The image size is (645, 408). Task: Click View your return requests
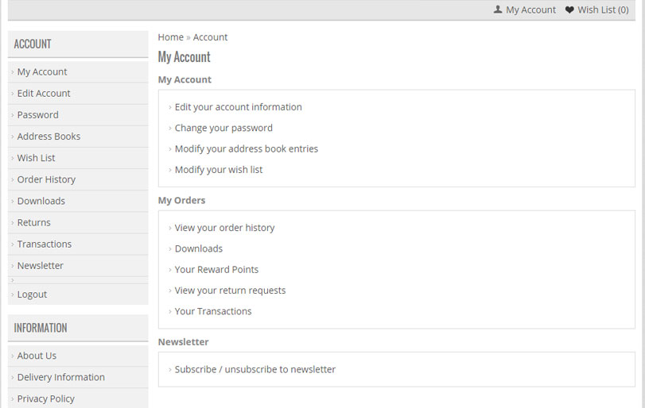231,291
